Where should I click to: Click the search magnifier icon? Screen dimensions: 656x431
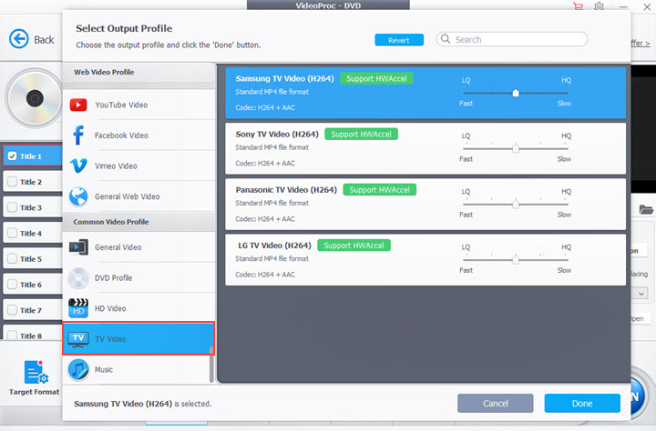tap(446, 39)
